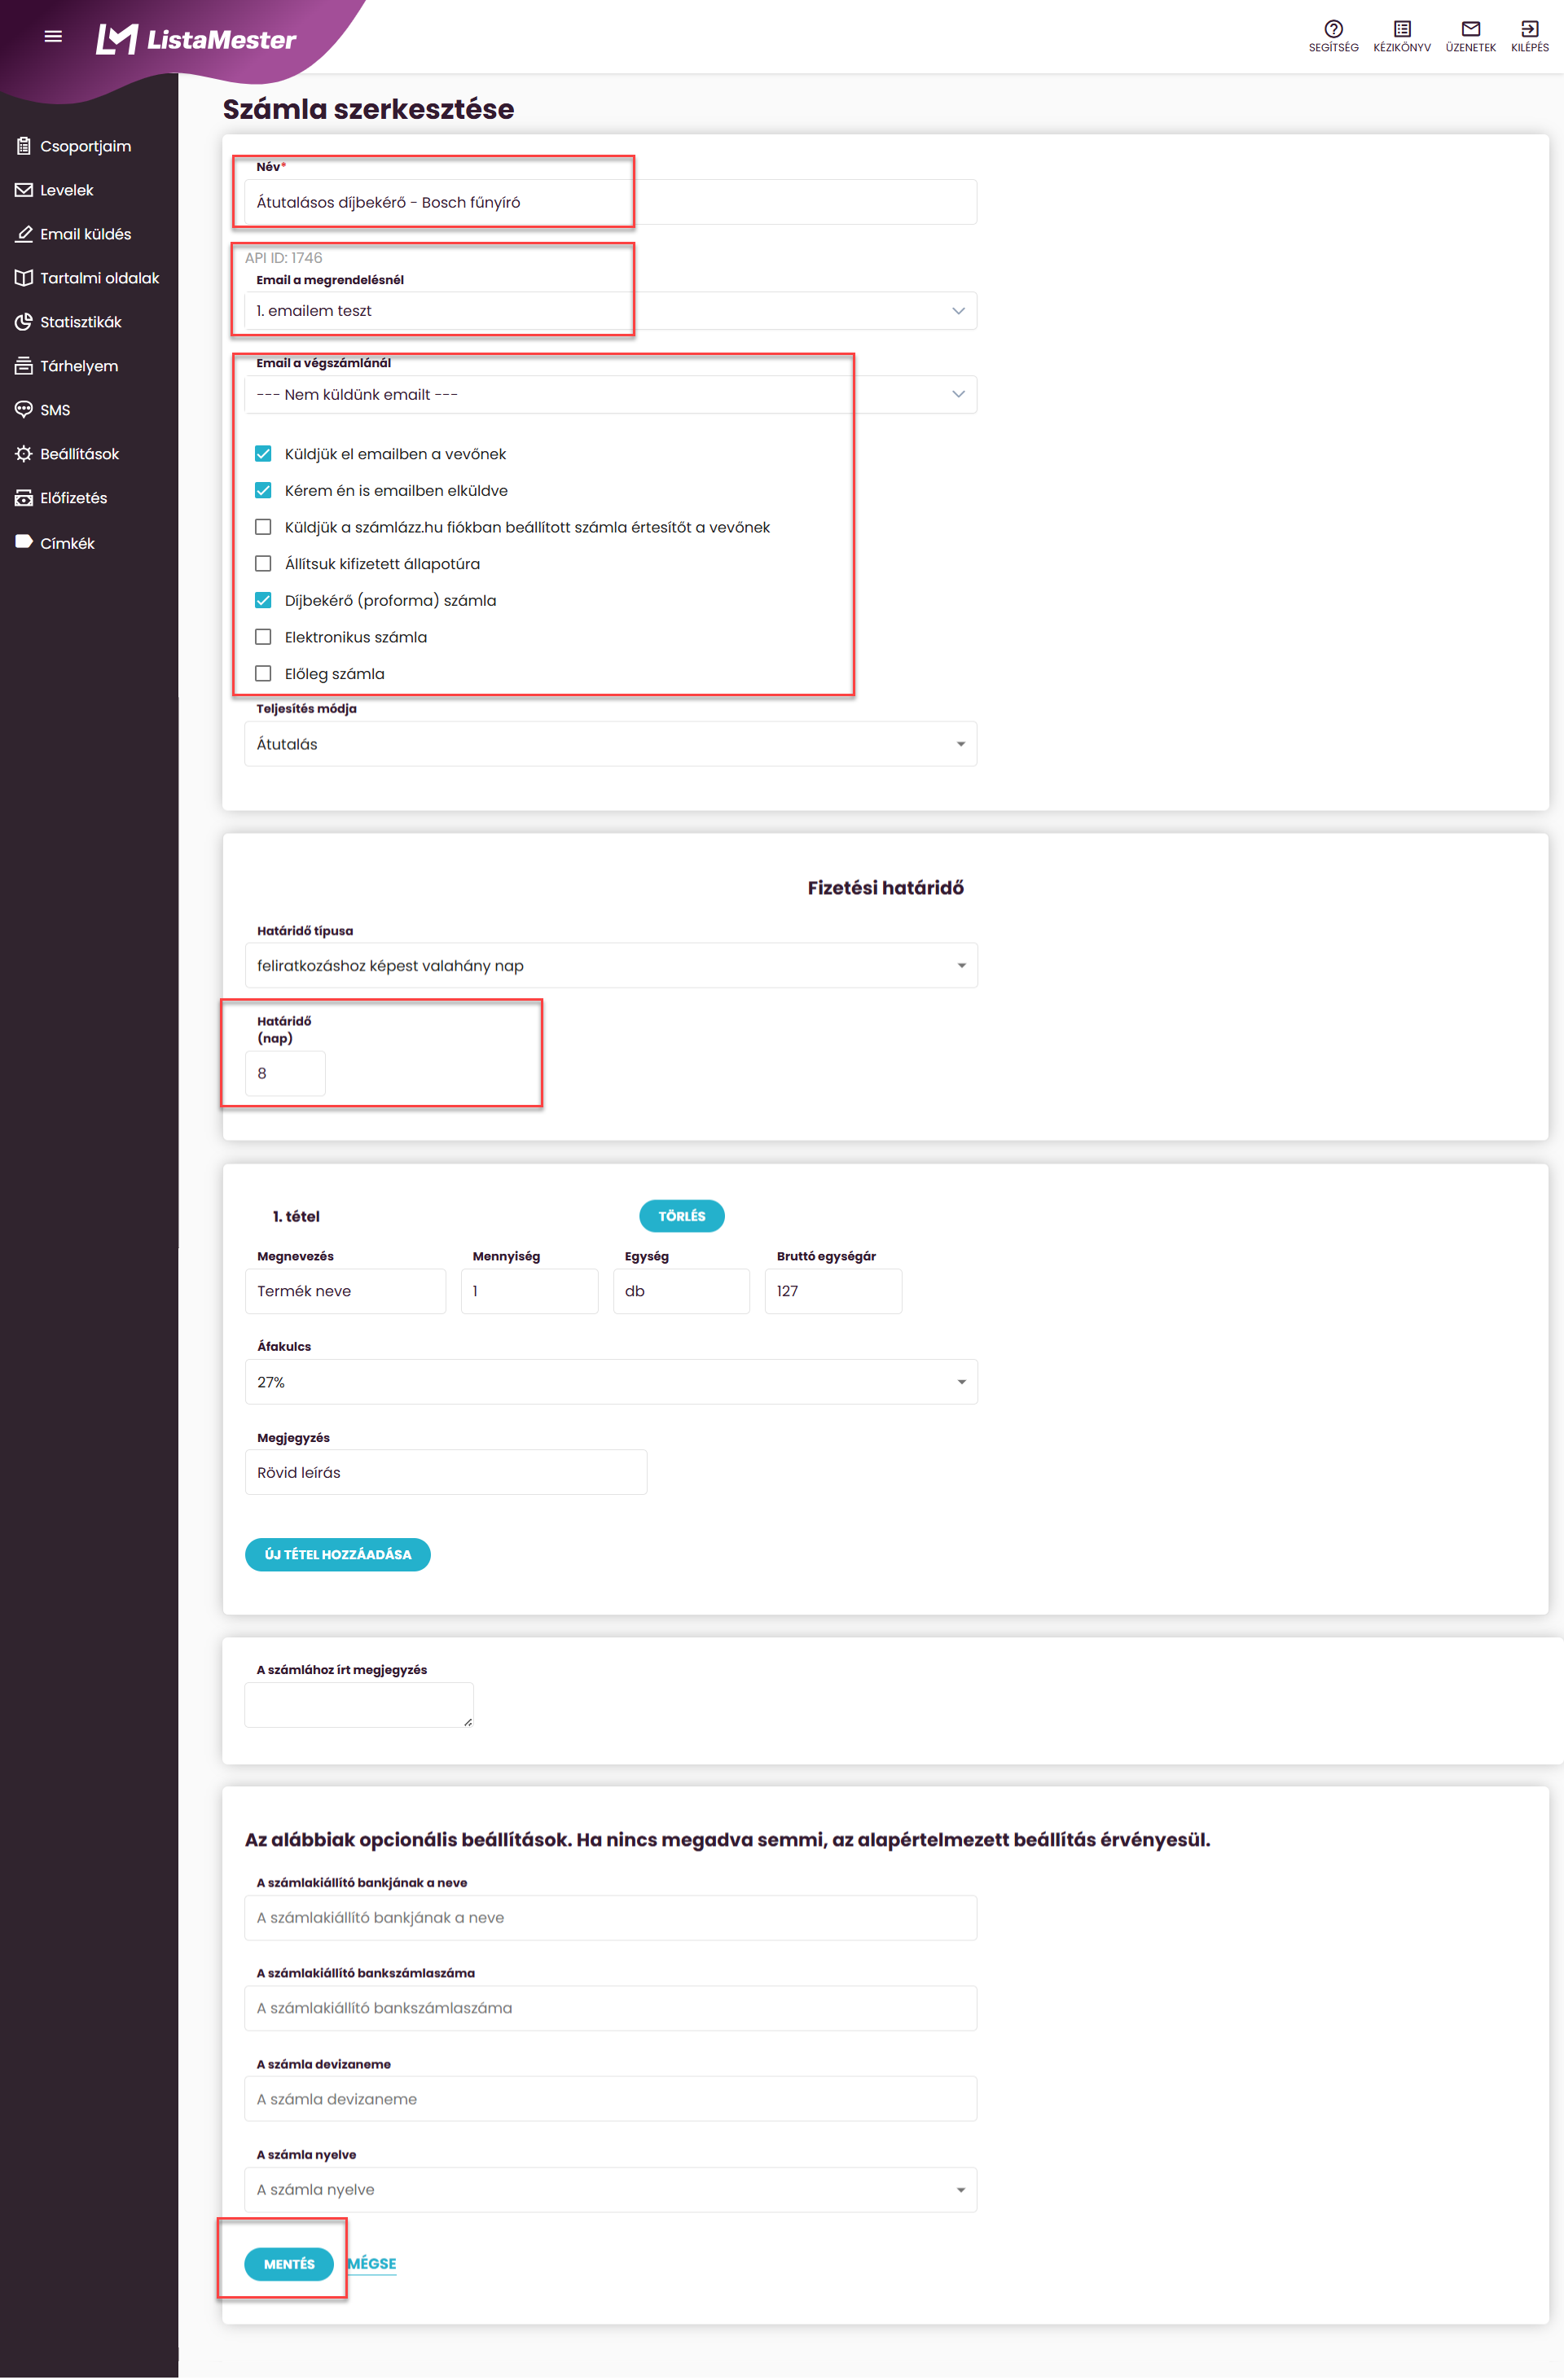Uncheck Kérem én is emailben elküldve
1564x2380 pixels.
click(263, 491)
